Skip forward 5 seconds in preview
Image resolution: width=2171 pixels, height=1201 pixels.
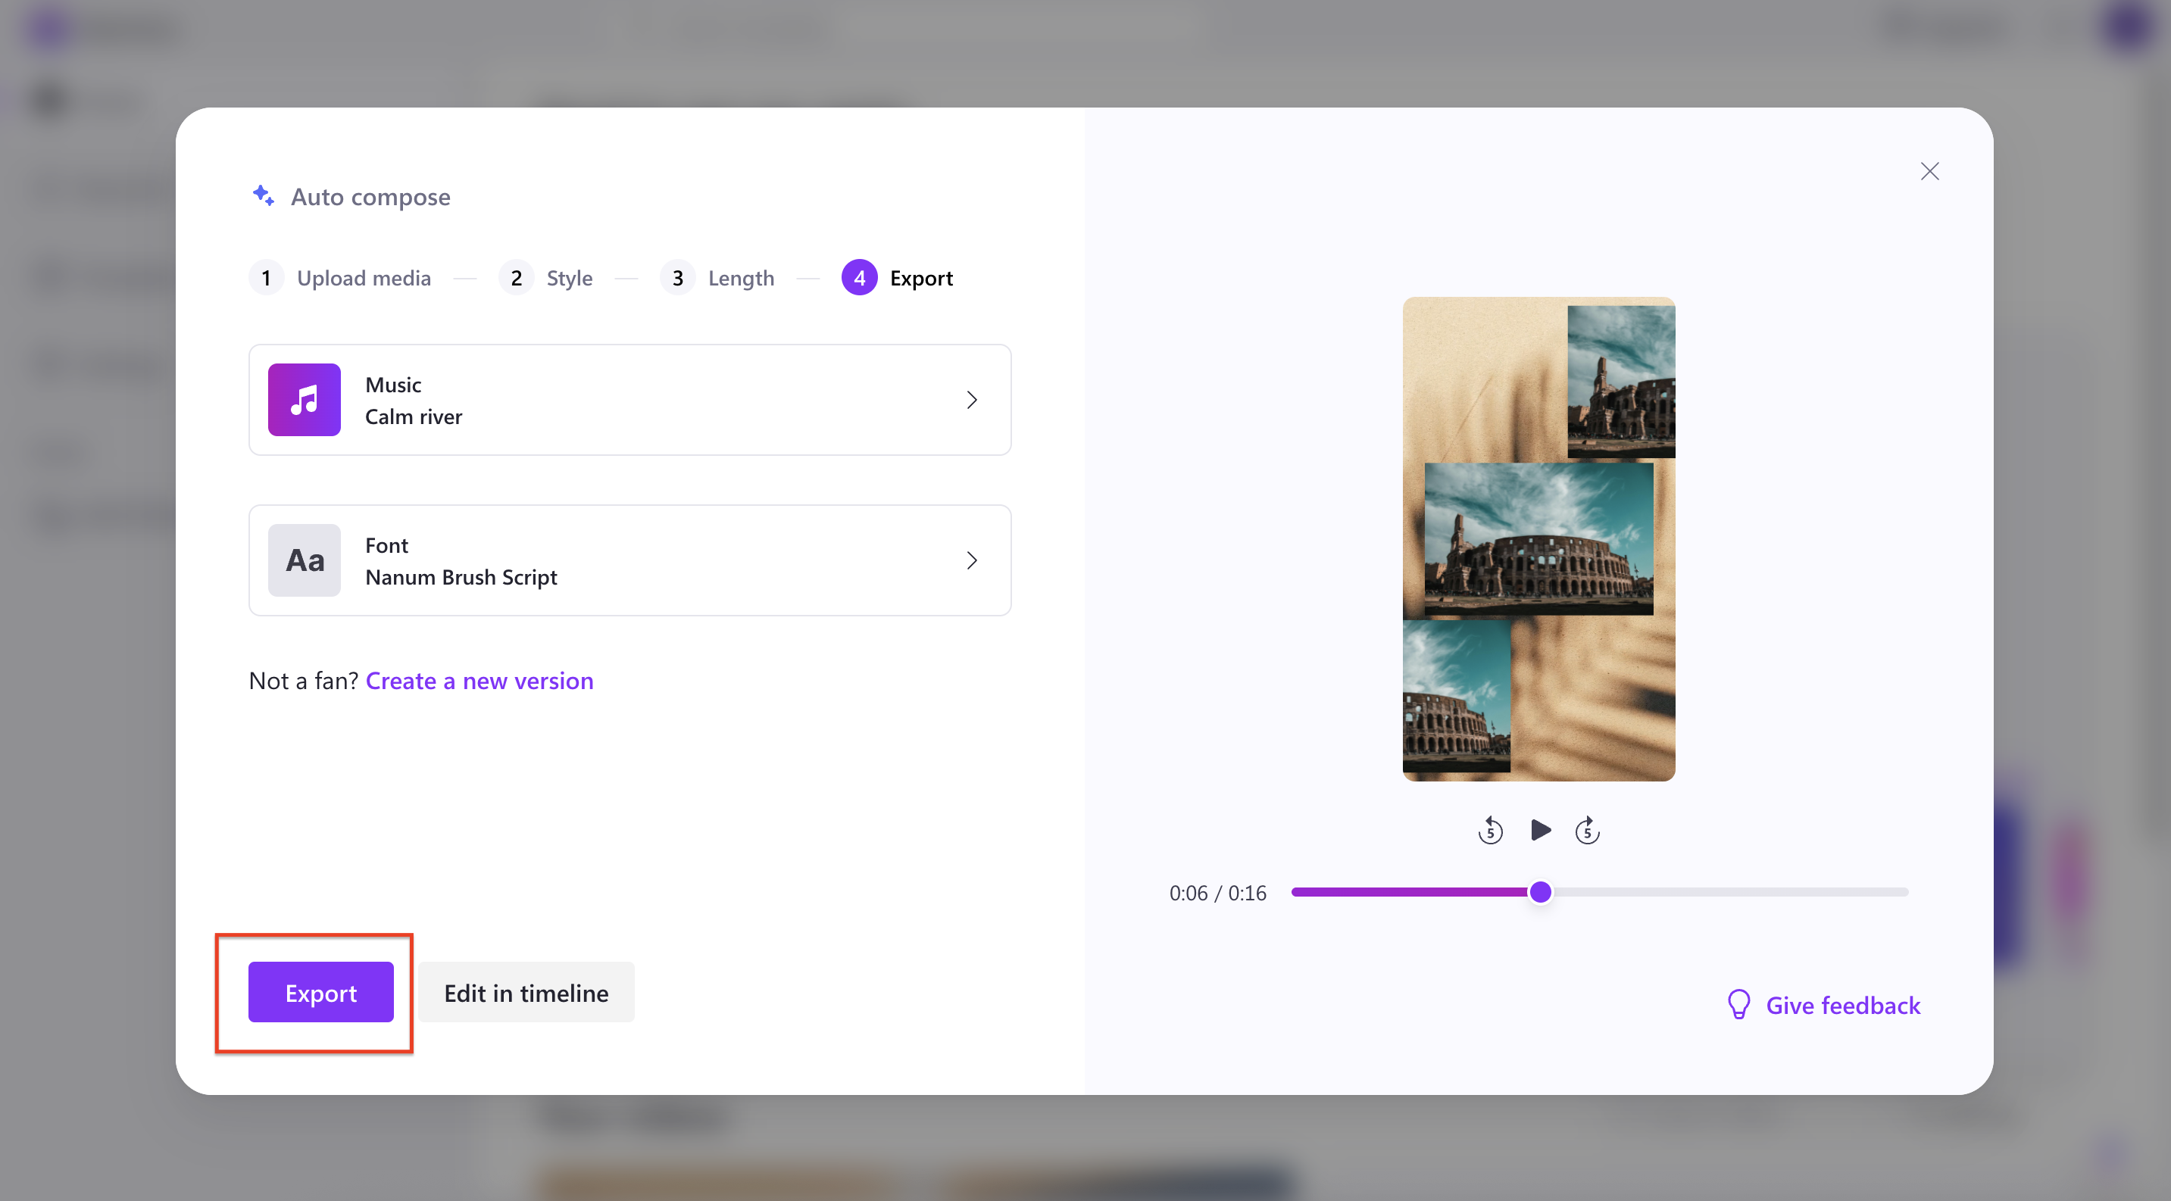(x=1587, y=830)
